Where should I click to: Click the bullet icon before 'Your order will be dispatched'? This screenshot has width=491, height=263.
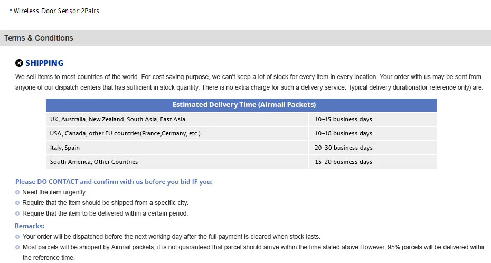point(17,237)
